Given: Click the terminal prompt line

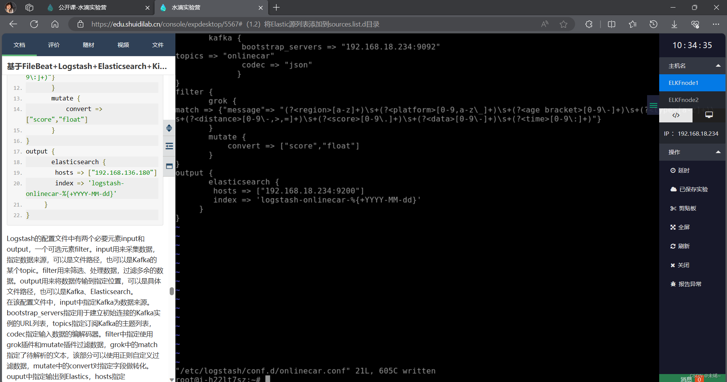Looking at the screenshot, I should [x=223, y=379].
